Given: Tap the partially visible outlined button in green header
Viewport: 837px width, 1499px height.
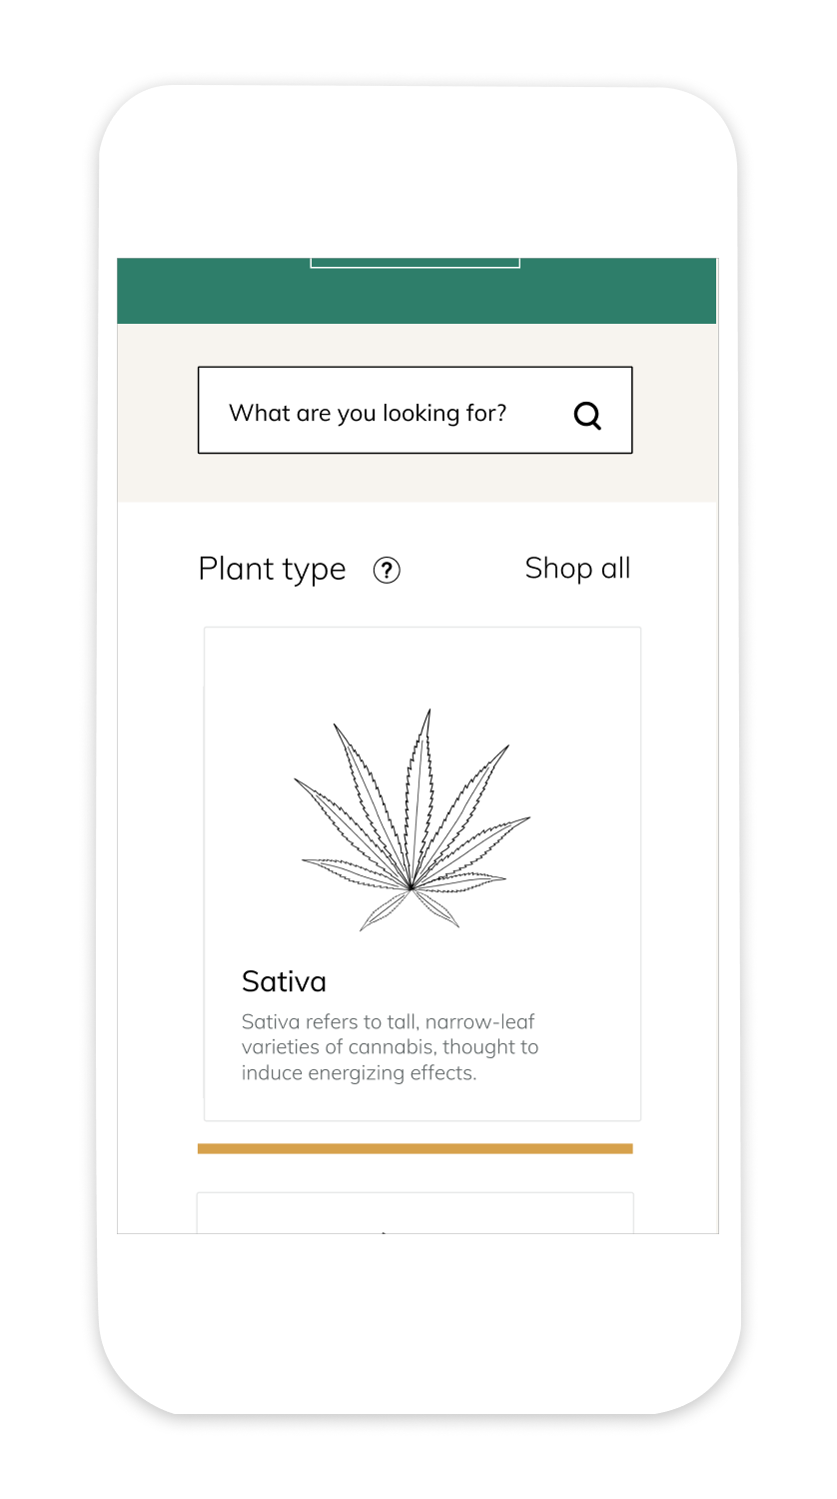Looking at the screenshot, I should pyautogui.click(x=416, y=263).
